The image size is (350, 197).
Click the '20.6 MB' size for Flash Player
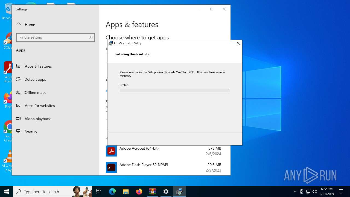point(214,165)
